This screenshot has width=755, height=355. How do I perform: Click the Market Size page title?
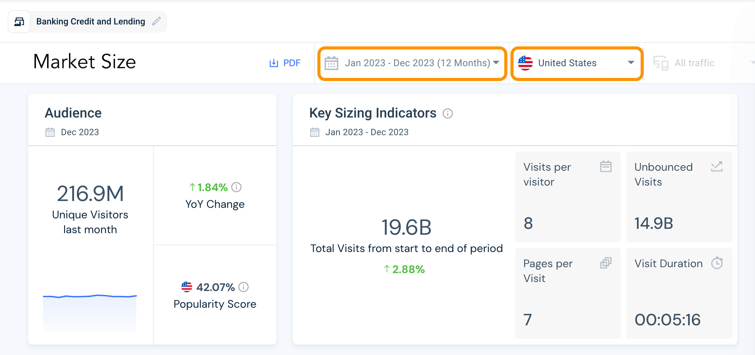(x=84, y=62)
